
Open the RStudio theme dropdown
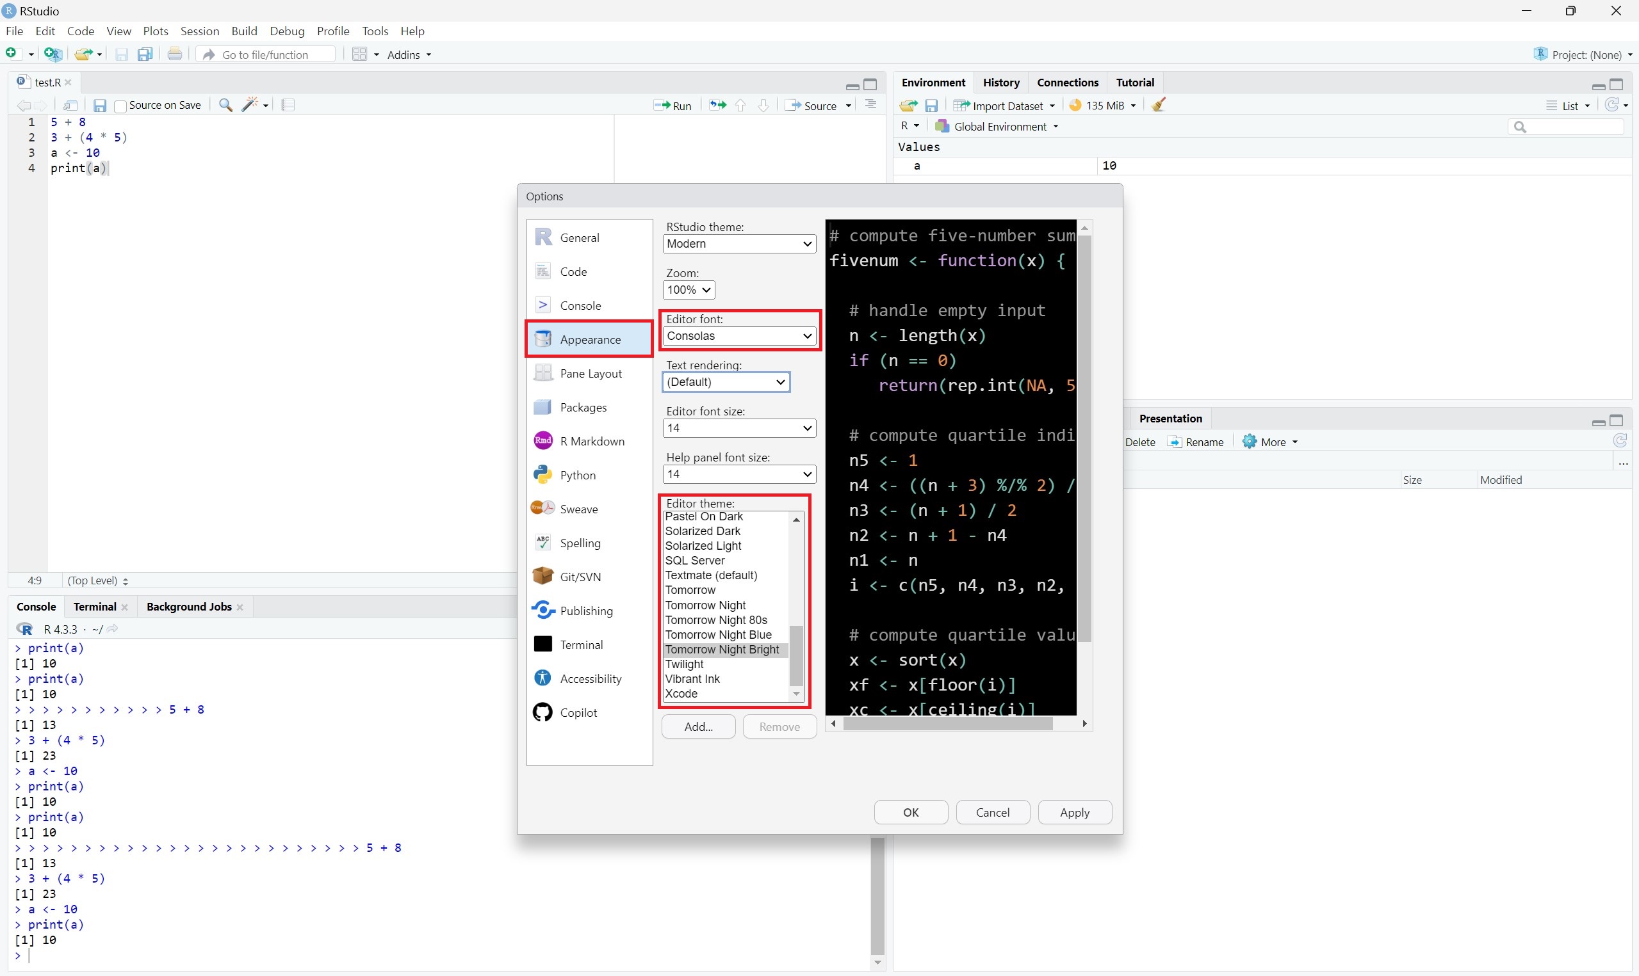coord(739,243)
